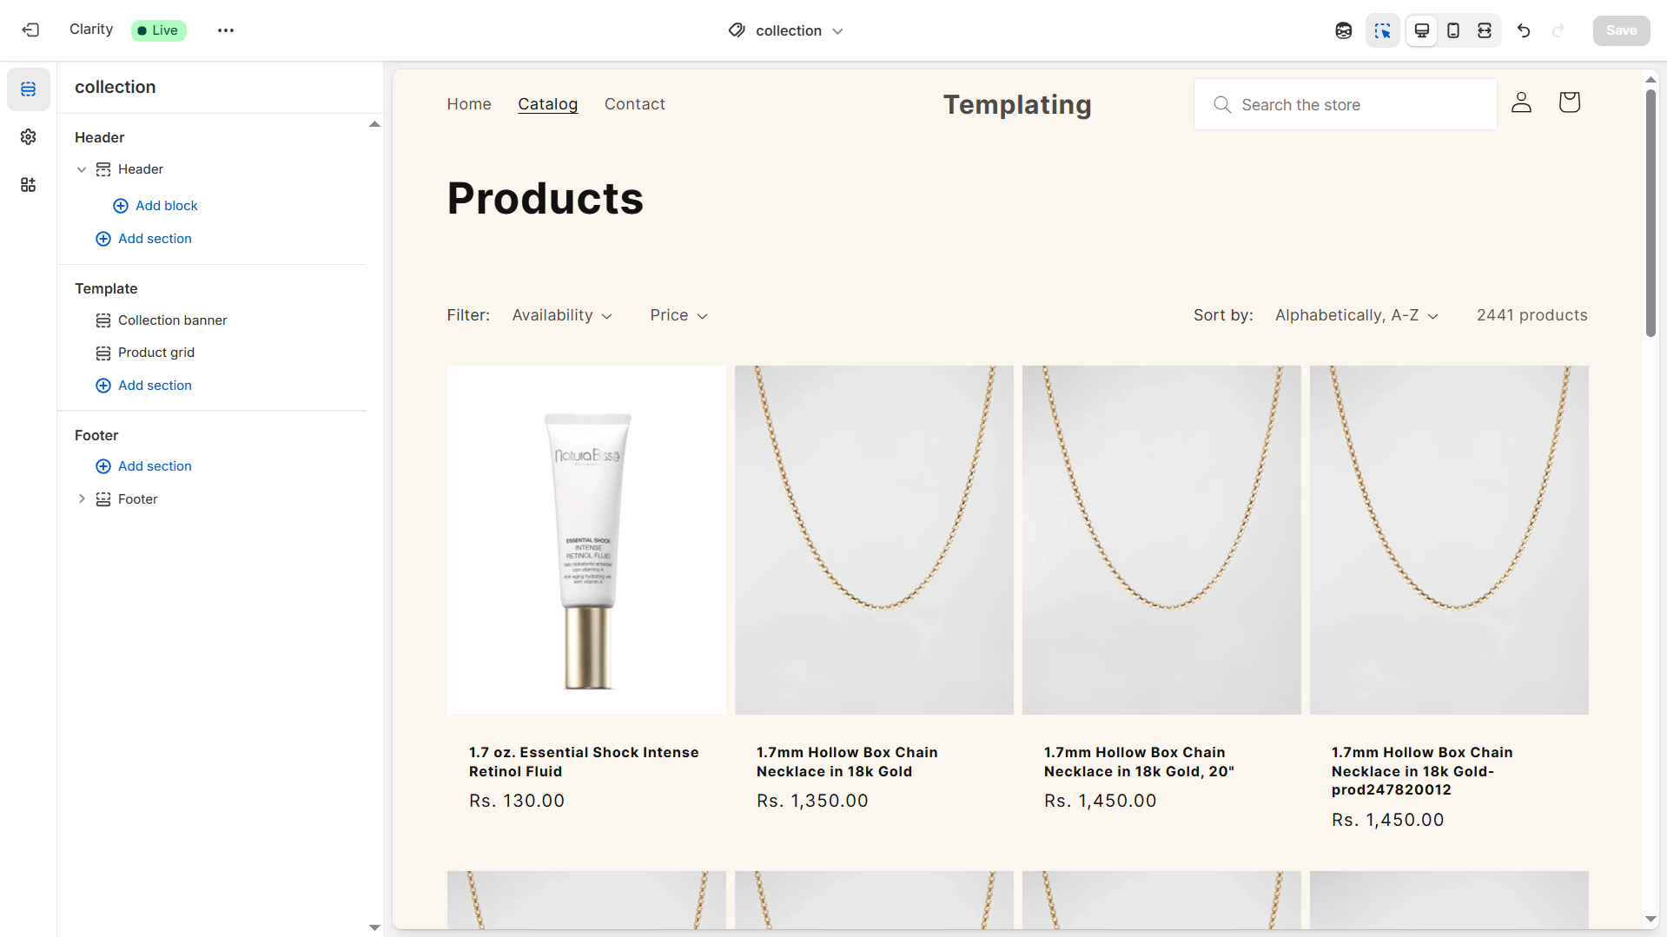Switch to fullscreen preview

[x=1485, y=30]
